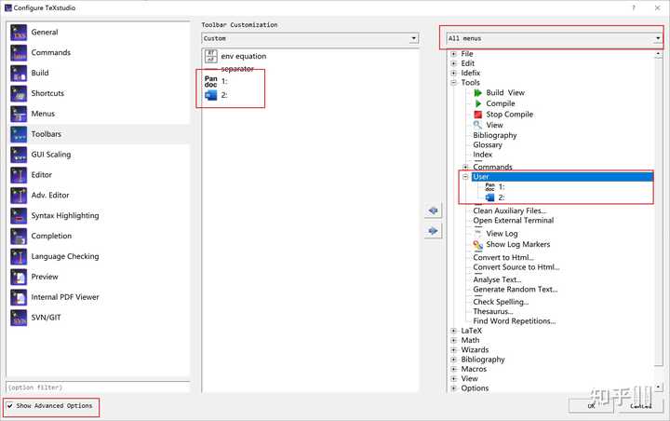670x421 pixels.
Task: Select the Commands category icon
Action: (19, 52)
